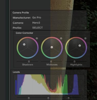The width and height of the screenshot is (97, 100).
Task: Click the Levels black point handle
Action: pyautogui.click(x=29, y=98)
